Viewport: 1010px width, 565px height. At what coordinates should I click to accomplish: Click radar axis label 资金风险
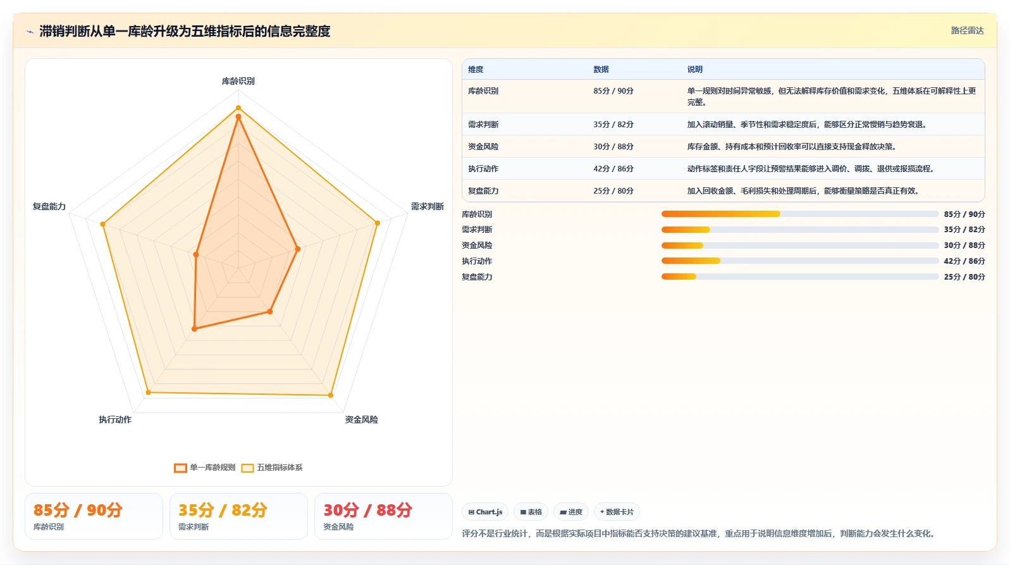tap(361, 419)
